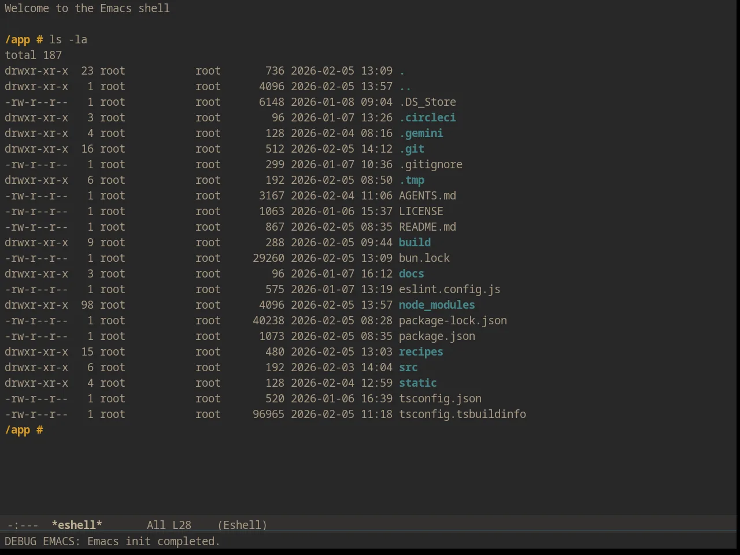Click the 3167 size of AGENTS.md

point(272,195)
